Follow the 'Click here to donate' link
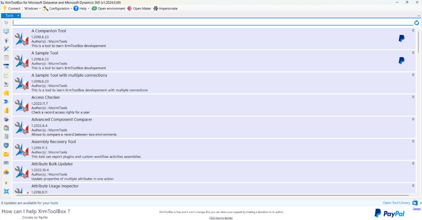The height and width of the screenshot is (220, 422). tap(221, 218)
